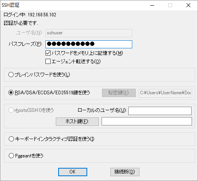
Task: Minimize the SSH認証 dialog window
Action: pos(152,5)
